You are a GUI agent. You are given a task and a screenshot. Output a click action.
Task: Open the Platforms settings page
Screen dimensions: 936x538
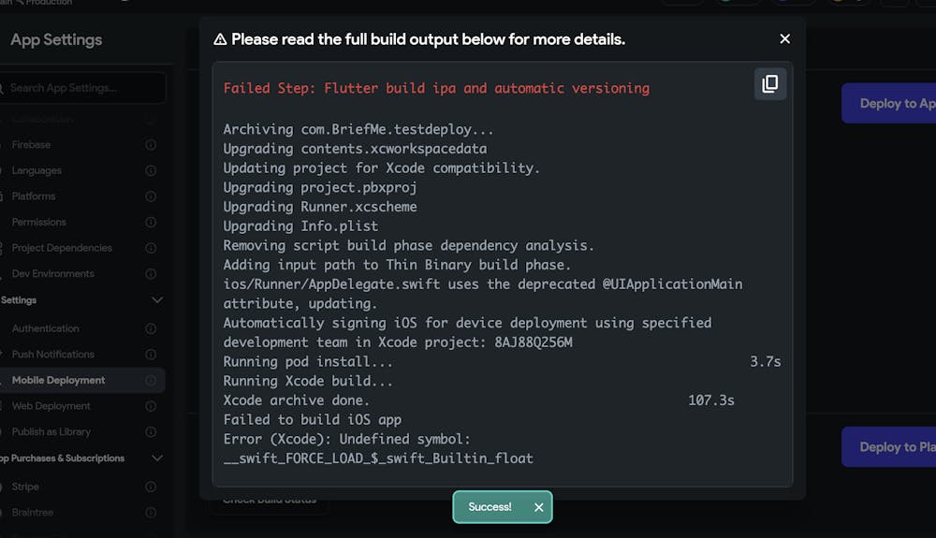point(34,196)
